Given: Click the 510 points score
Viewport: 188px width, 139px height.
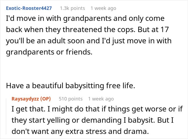Looking at the screenshot, I should pos(71,99).
